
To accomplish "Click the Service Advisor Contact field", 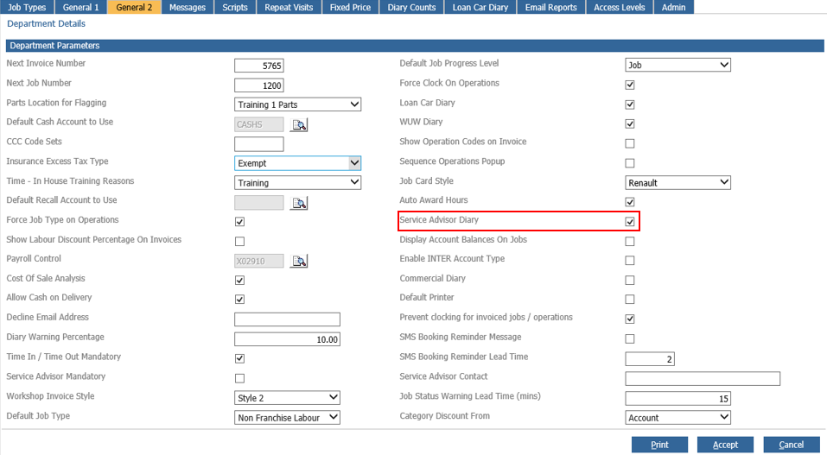I will pyautogui.click(x=703, y=378).
